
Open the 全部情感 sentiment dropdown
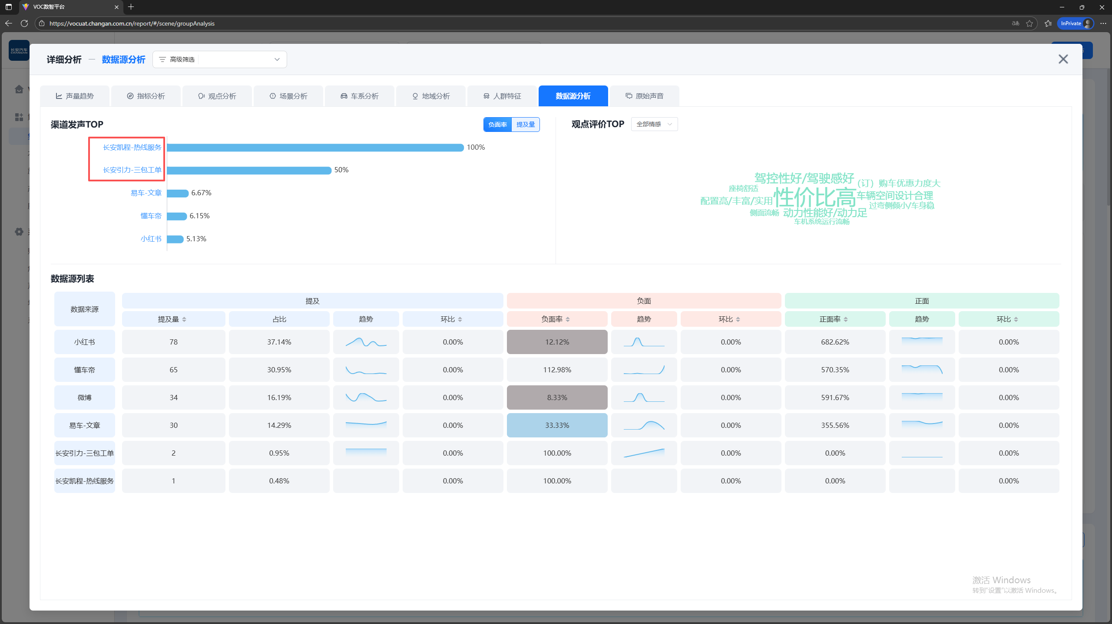(654, 125)
